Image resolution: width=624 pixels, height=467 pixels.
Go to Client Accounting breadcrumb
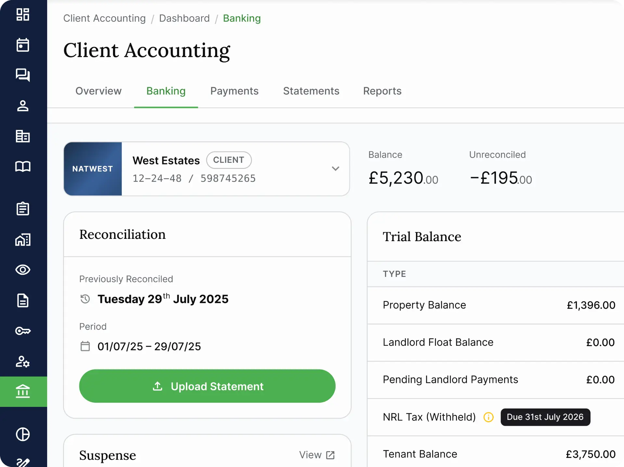(104, 18)
